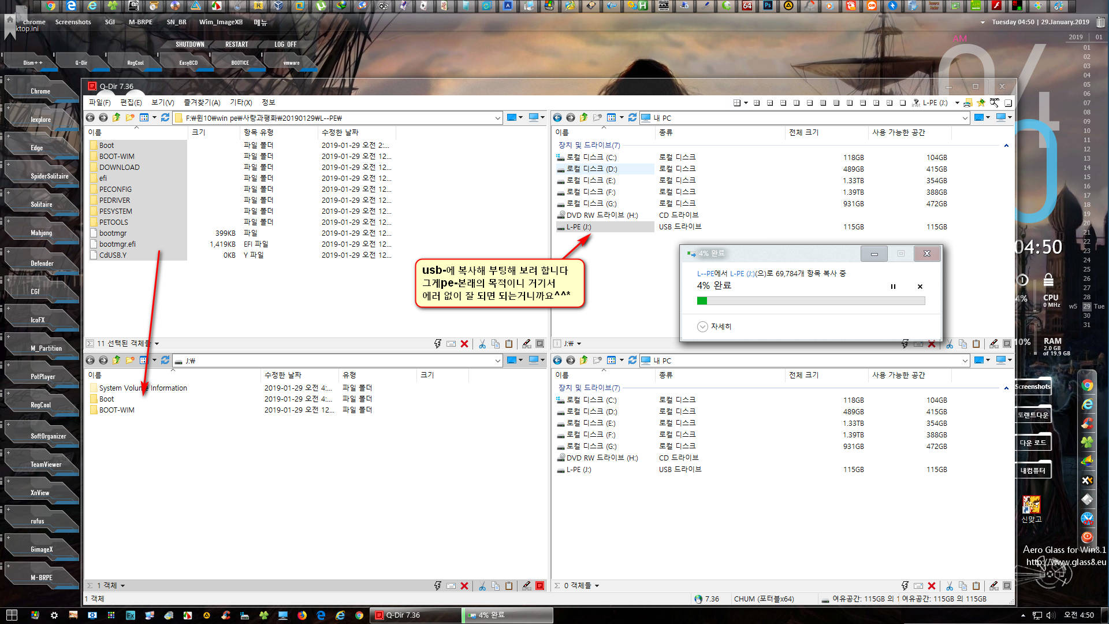The image size is (1109, 624).
Task: Click the lightning bolt icon in the F:\ pane status bar
Action: pyautogui.click(x=438, y=344)
